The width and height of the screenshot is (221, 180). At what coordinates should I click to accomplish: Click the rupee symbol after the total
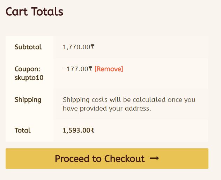[93, 130]
